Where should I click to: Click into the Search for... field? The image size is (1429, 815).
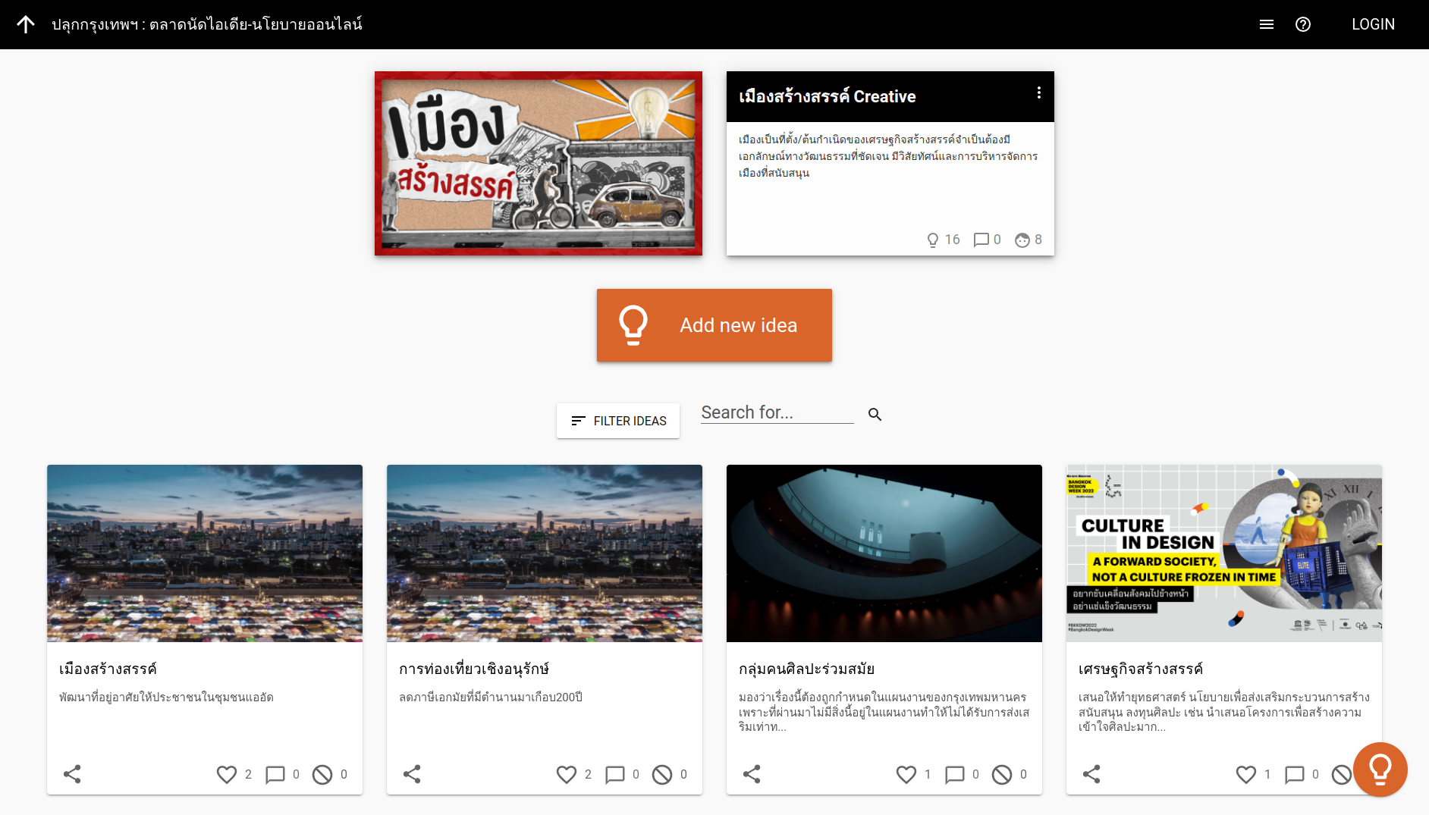(x=777, y=413)
